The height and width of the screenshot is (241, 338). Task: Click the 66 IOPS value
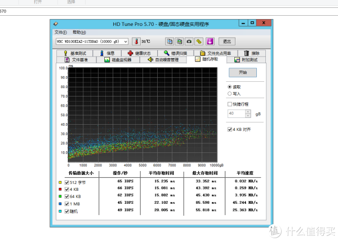pyautogui.click(x=126, y=188)
